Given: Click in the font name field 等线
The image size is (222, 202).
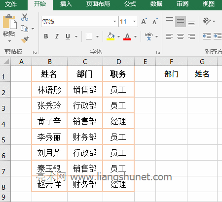Looking at the screenshot, I should click(77, 21).
